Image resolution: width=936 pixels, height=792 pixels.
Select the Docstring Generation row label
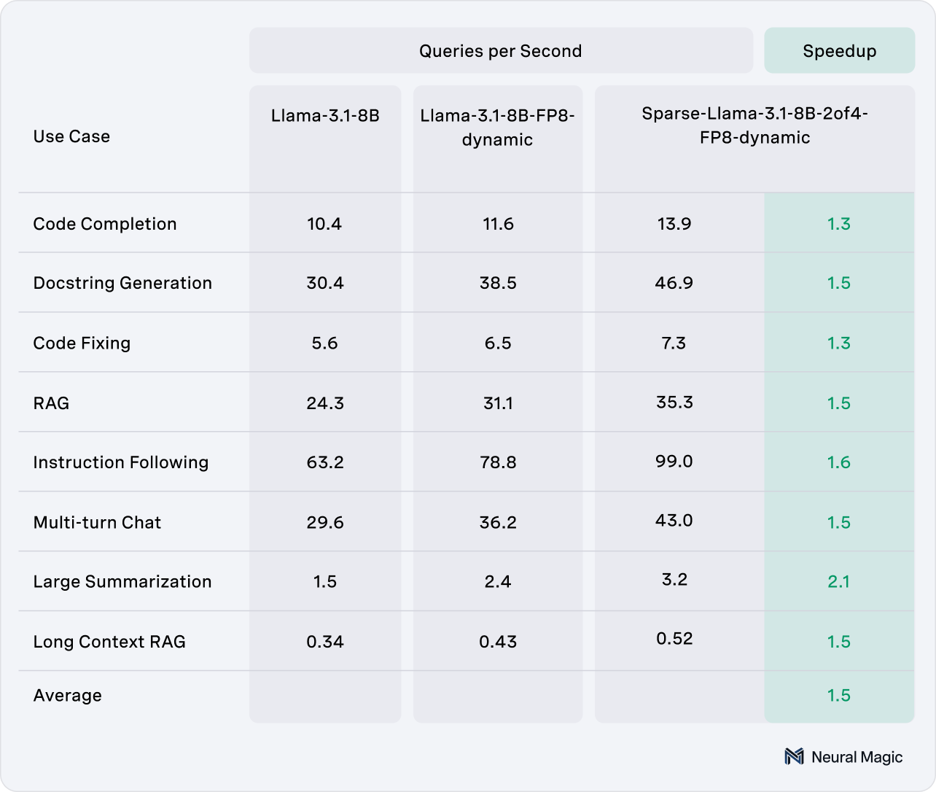coord(122,283)
